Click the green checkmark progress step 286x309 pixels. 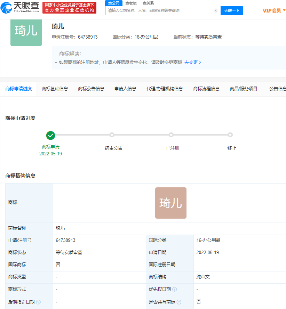click(50, 135)
